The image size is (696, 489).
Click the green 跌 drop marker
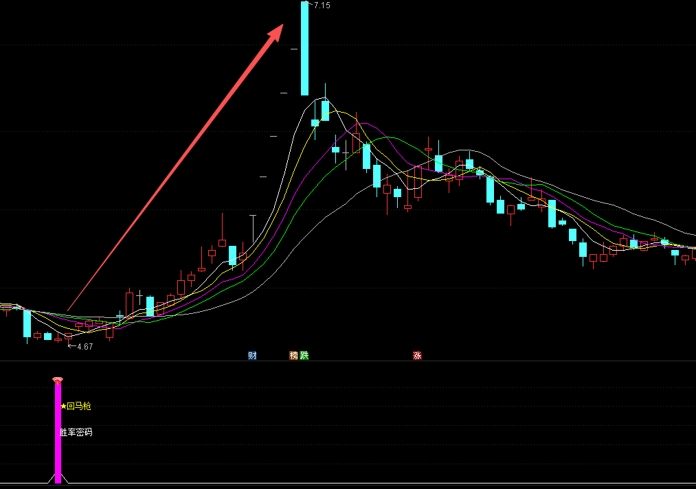coord(304,356)
